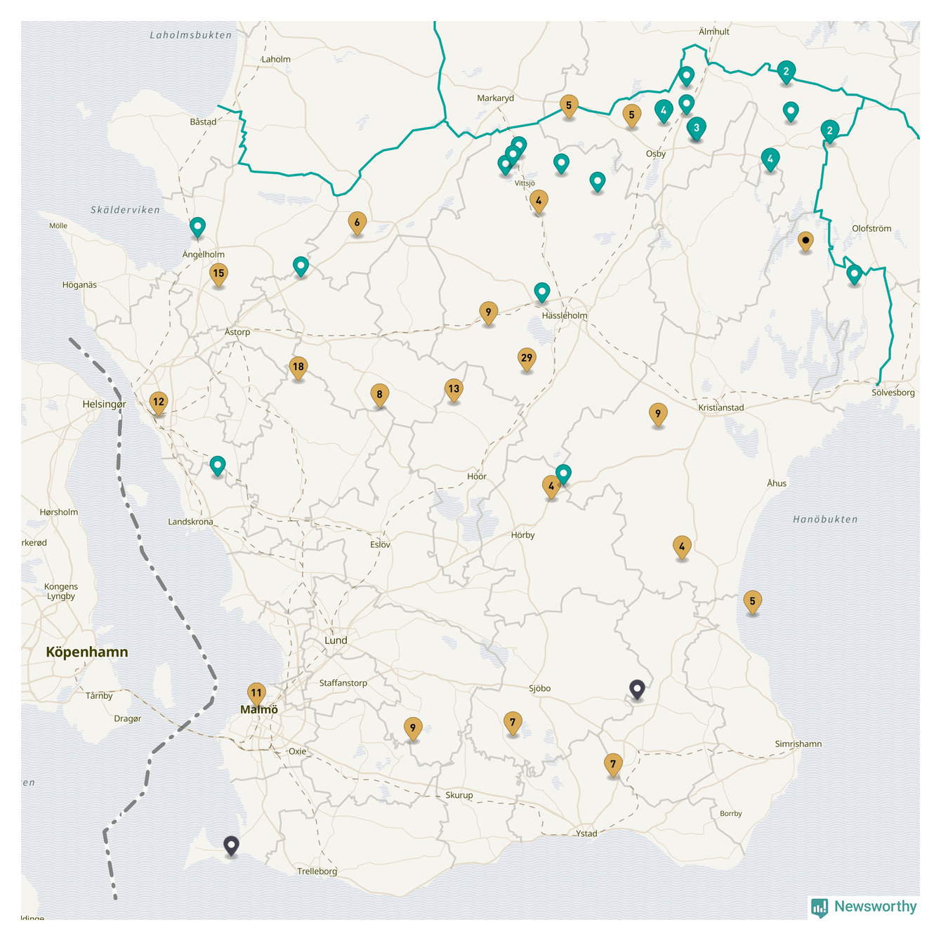The height and width of the screenshot is (941, 941).
Task: Click the Köpenhamn city label
Action: tap(87, 652)
